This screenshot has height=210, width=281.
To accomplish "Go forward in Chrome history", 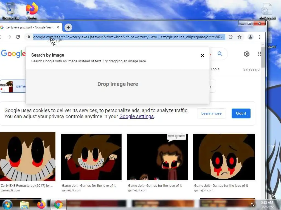I will click(9, 37).
